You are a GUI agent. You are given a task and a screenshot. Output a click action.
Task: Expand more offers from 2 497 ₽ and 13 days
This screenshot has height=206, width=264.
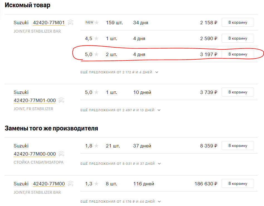121,110
